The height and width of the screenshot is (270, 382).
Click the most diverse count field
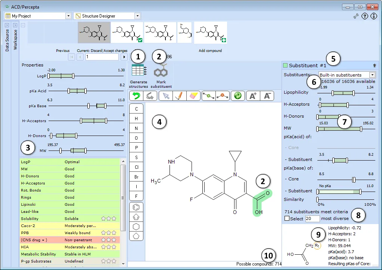[x=313, y=218]
